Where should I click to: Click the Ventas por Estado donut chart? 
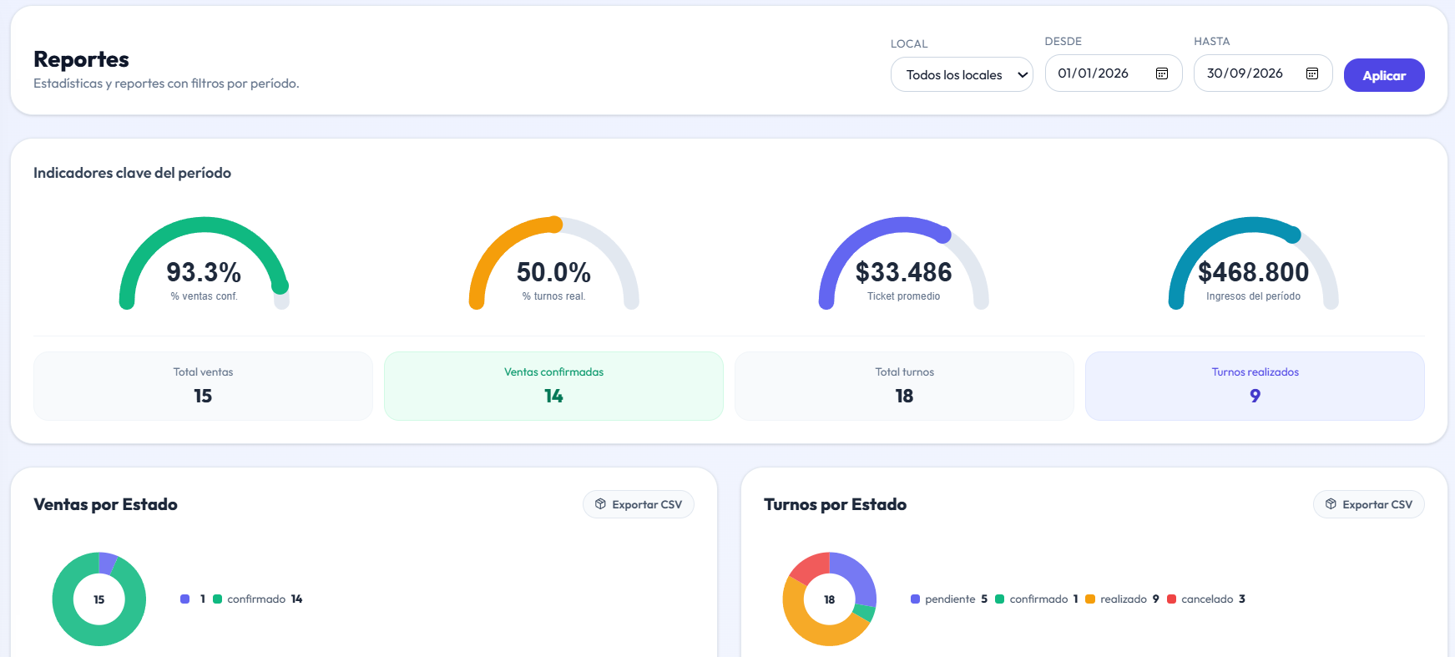coord(99,599)
